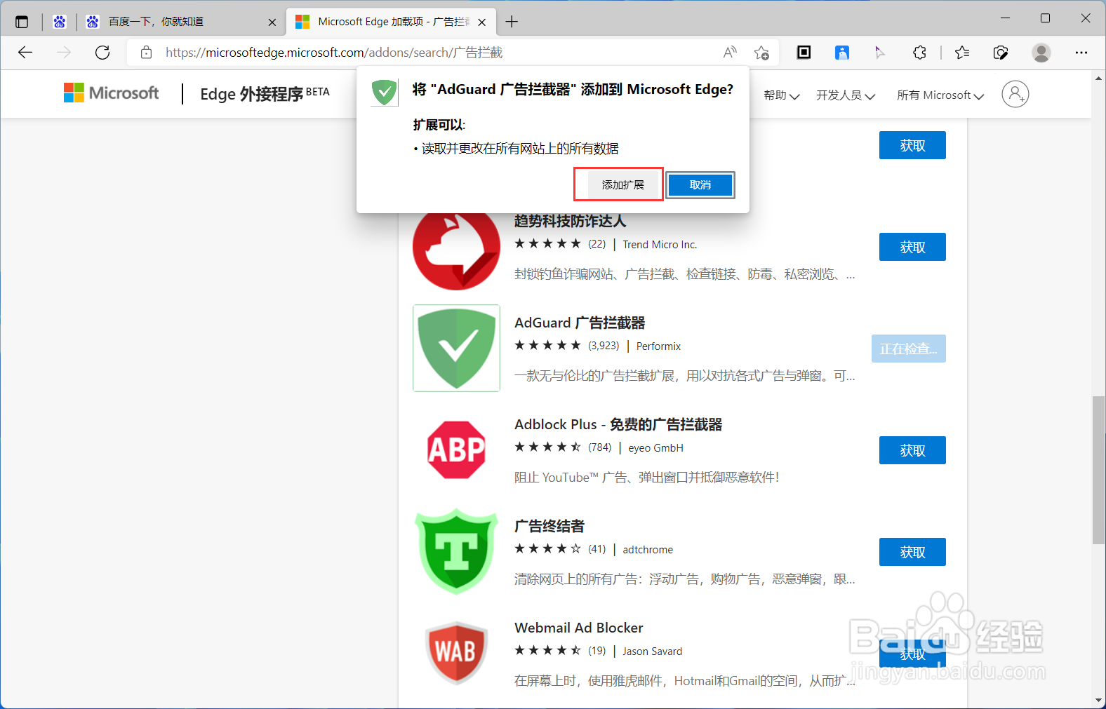Viewport: 1106px width, 709px height.
Task: Open Adblock Plus title link
Action: (x=618, y=425)
